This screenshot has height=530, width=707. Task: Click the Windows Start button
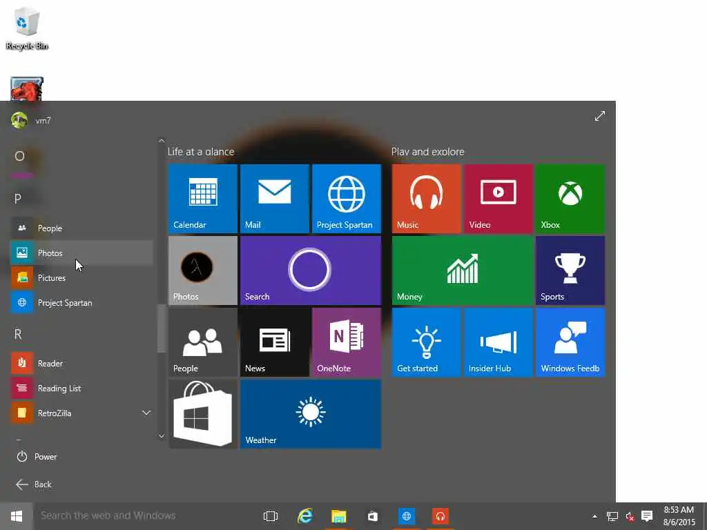17,516
